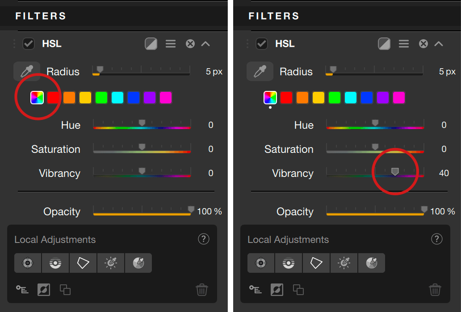The height and width of the screenshot is (312, 461).
Task: Toggle the HSL filter checkbox in right panel
Action: point(262,44)
